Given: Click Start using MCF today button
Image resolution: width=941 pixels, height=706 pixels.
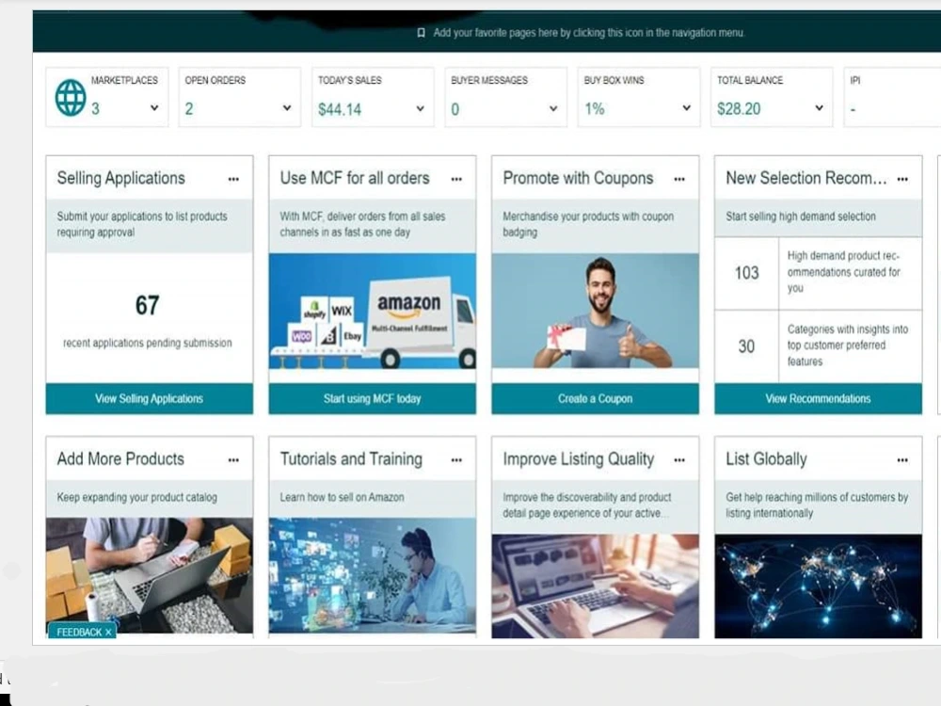Looking at the screenshot, I should [372, 398].
